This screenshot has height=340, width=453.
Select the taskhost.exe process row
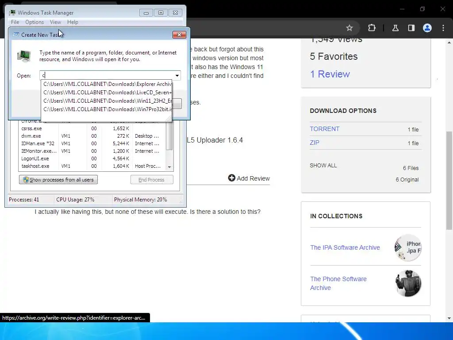(92, 166)
